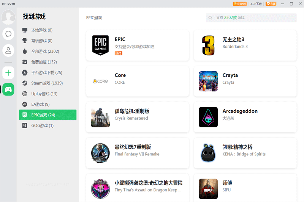Click the Crayta cover art

coord(208,81)
